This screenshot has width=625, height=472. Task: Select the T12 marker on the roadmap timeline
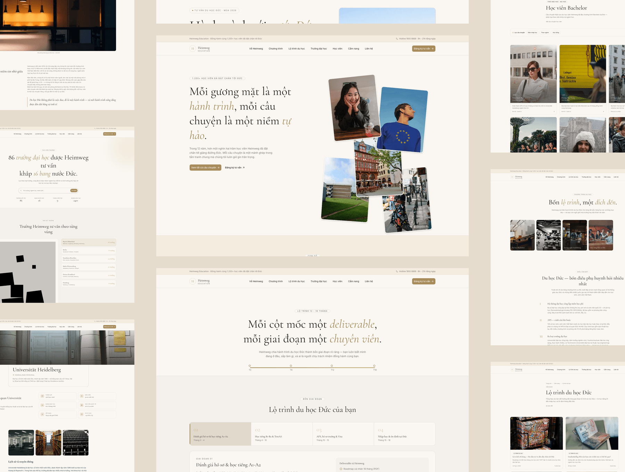click(x=332, y=366)
